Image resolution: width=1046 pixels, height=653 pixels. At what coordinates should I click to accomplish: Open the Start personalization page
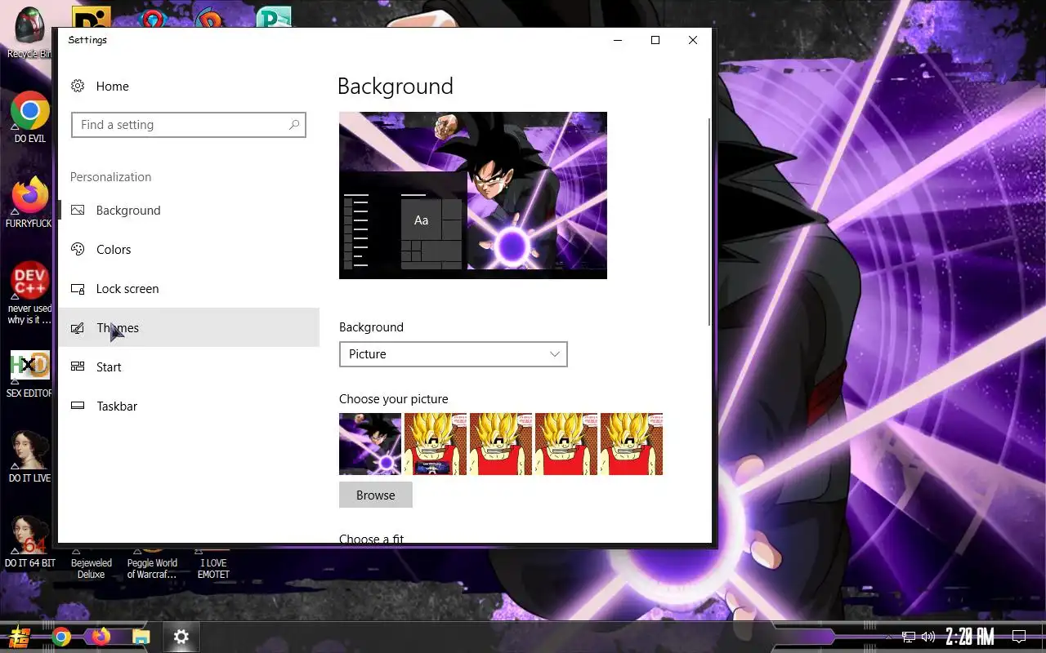point(189,366)
